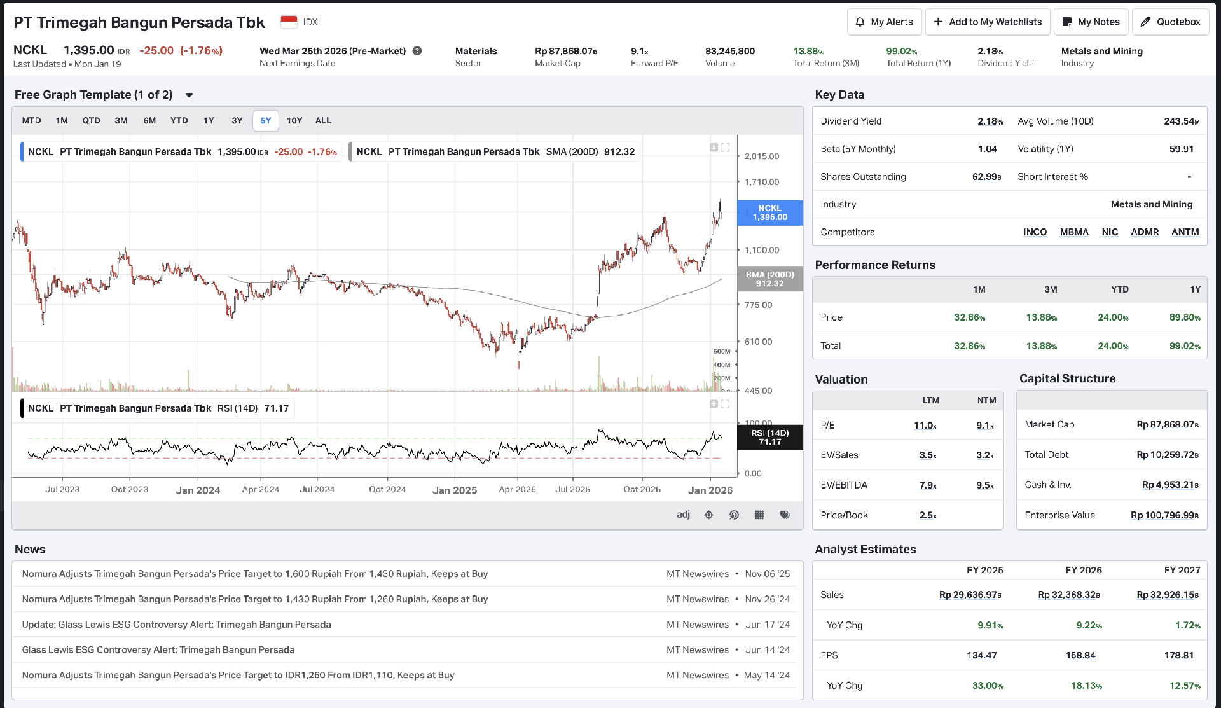Click download icon on the price chart
This screenshot has width=1221, height=708.
pyautogui.click(x=714, y=148)
